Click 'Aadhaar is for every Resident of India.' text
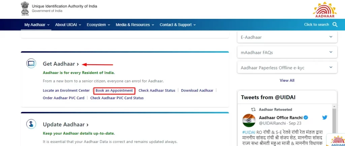This screenshot has width=345, height=146. 79,72
